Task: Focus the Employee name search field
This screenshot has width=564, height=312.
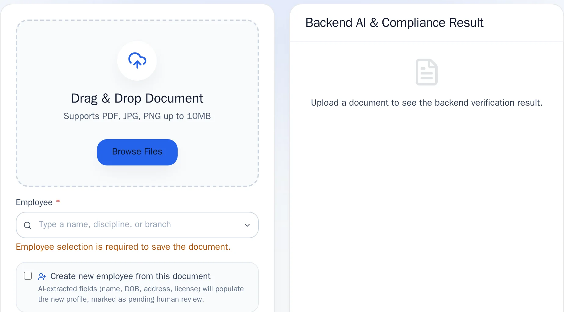Action: pyautogui.click(x=137, y=225)
